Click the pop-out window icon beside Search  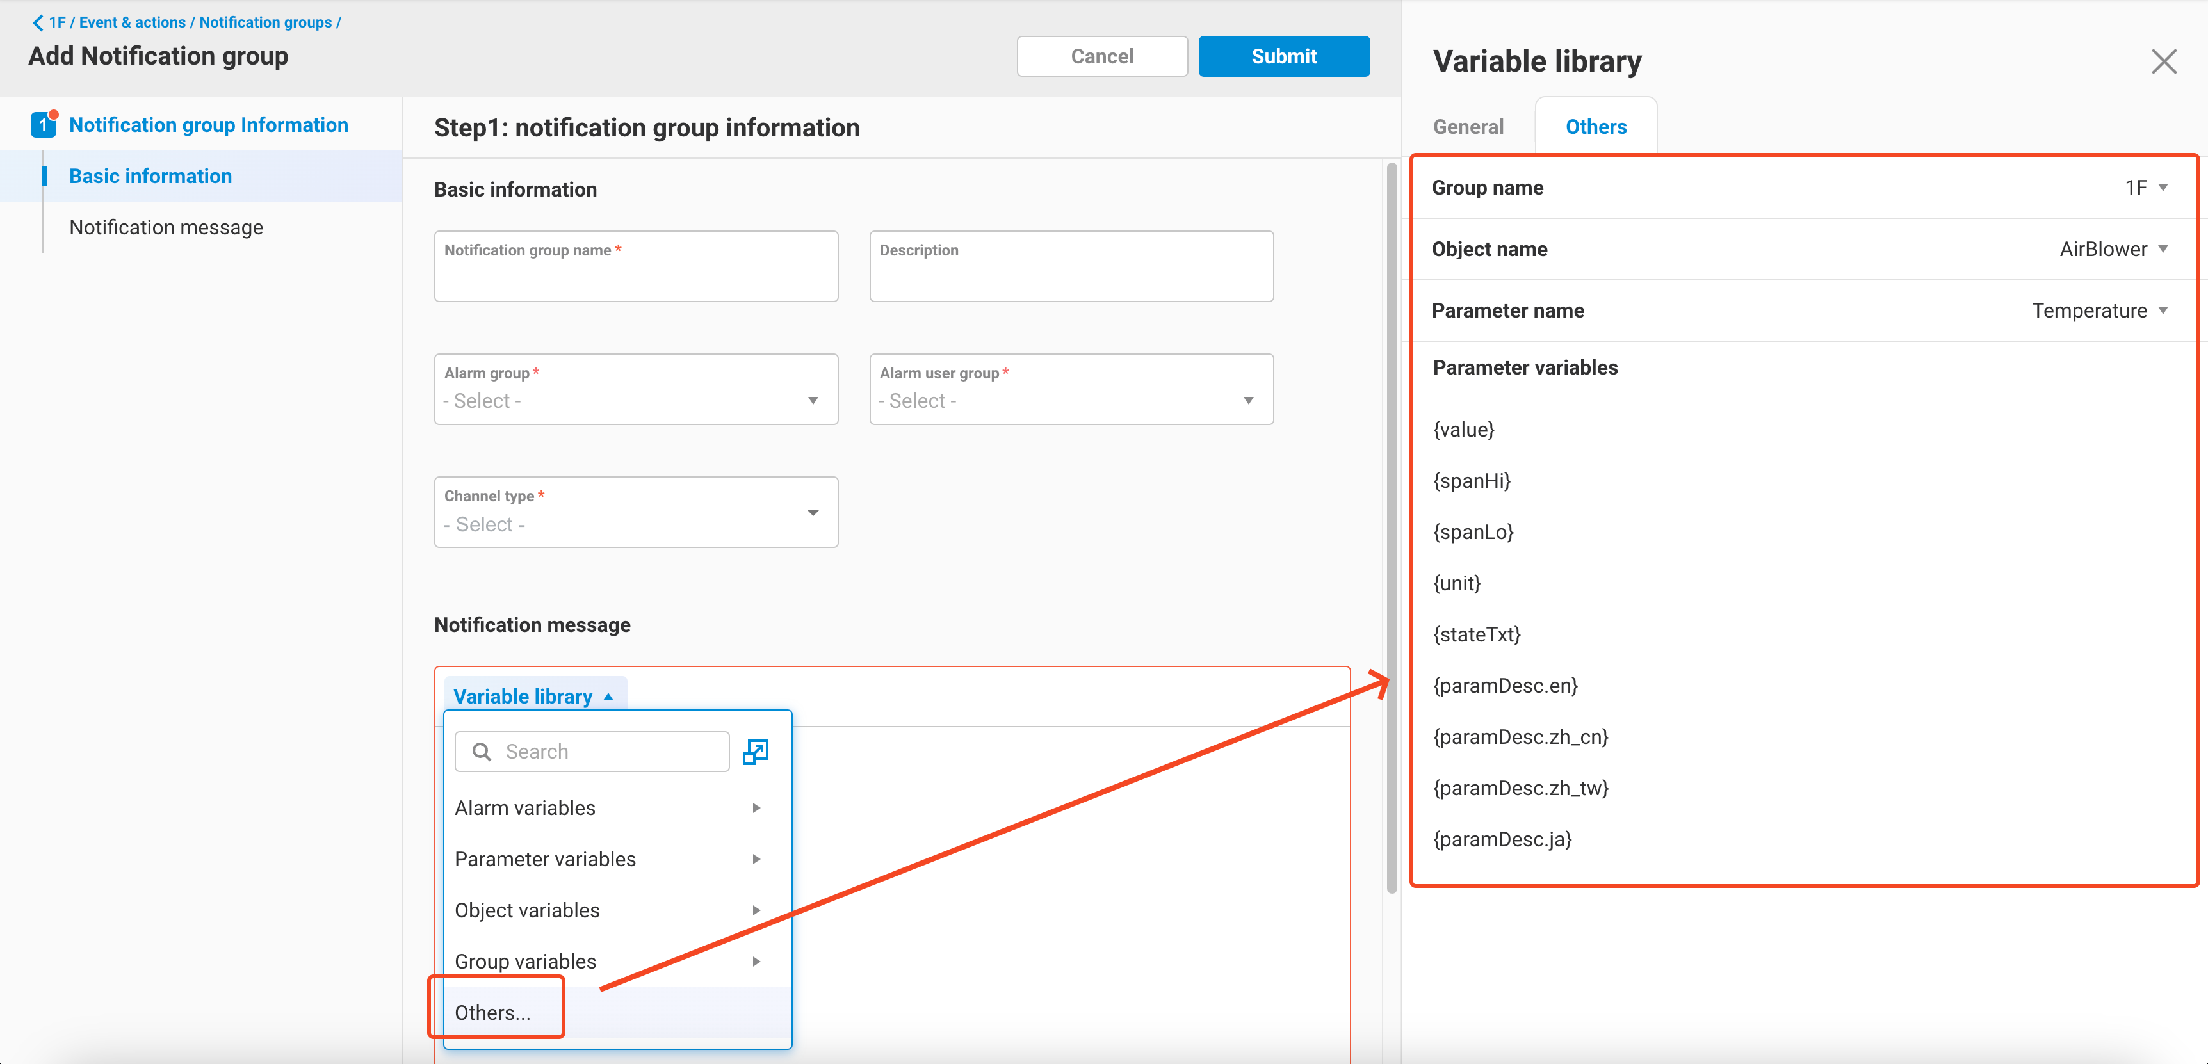[755, 752]
